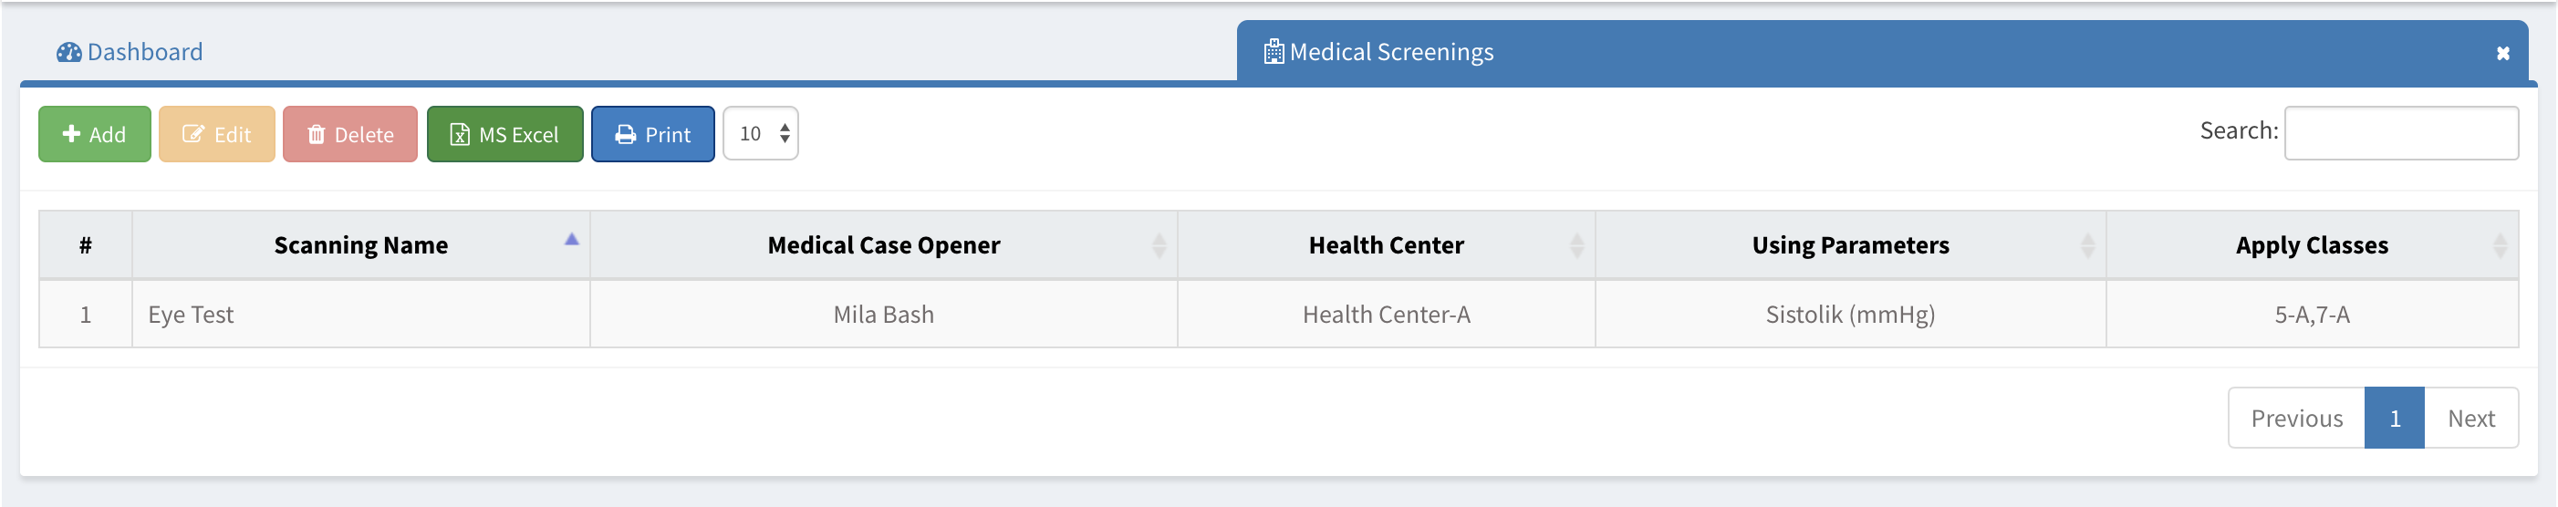This screenshot has height=507, width=2558.
Task: Click the Excel file icon on MS Excel
Action: tap(460, 134)
